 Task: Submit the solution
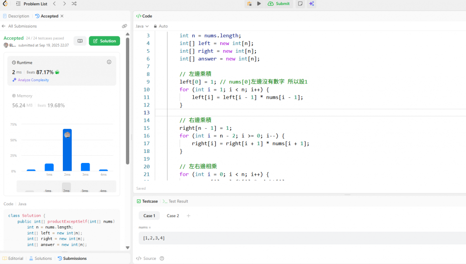(x=279, y=4)
